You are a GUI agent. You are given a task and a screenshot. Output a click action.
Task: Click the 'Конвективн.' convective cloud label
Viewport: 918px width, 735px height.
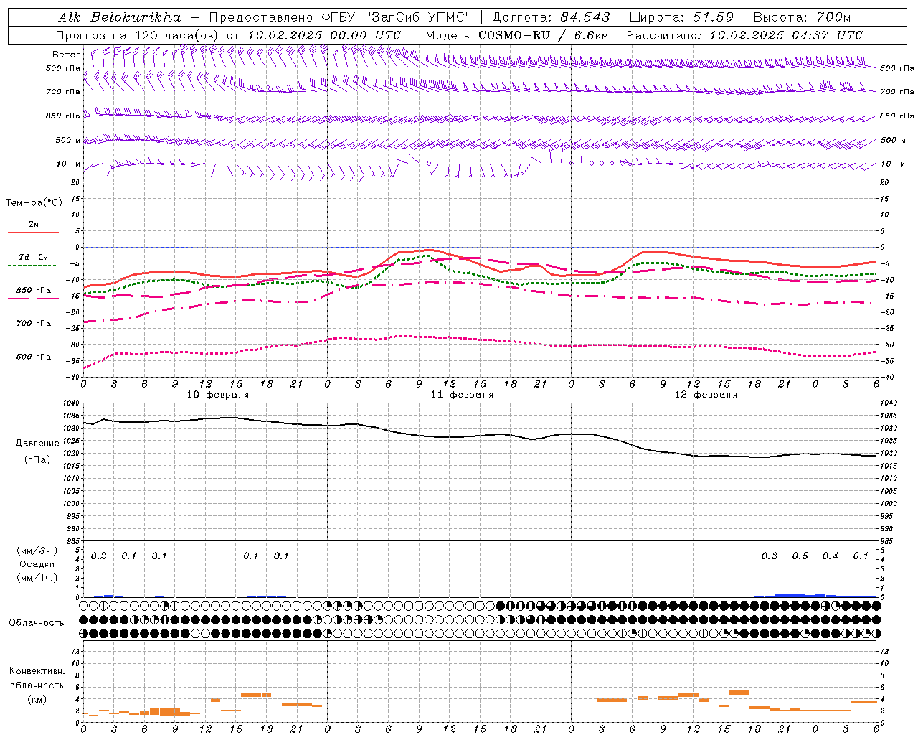coord(37,671)
